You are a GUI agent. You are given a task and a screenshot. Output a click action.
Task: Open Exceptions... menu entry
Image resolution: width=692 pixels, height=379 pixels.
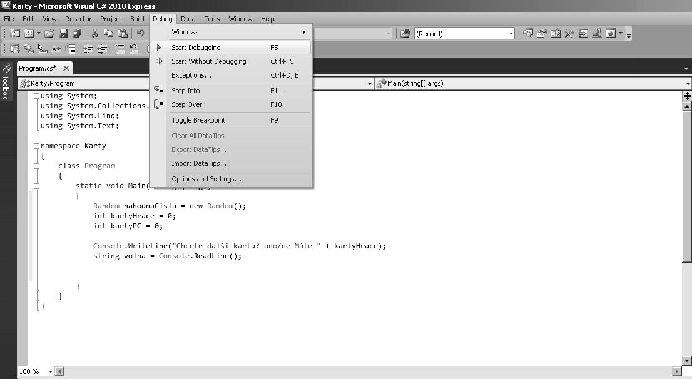231,75
